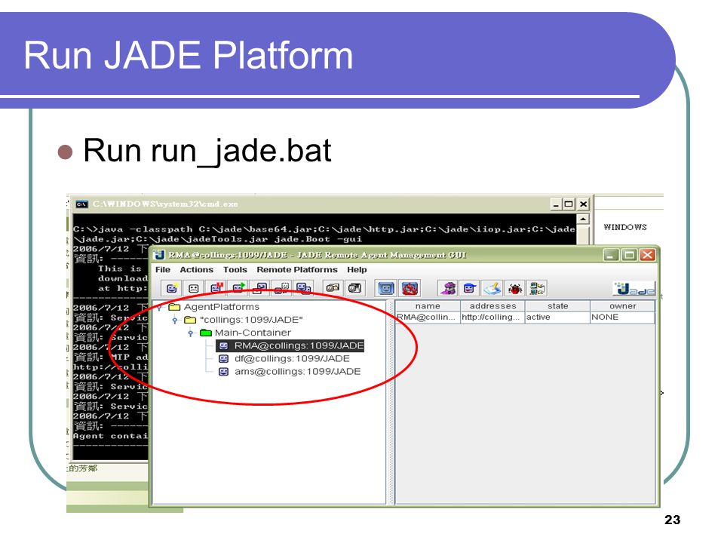The image size is (724, 543).
Task: Collapse the Main-Container node handle
Action: coord(190,333)
